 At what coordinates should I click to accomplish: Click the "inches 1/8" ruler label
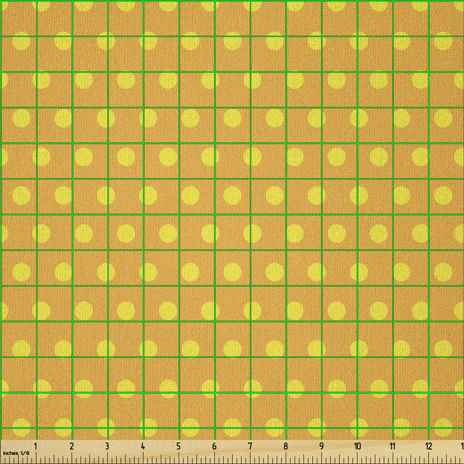pos(16,453)
